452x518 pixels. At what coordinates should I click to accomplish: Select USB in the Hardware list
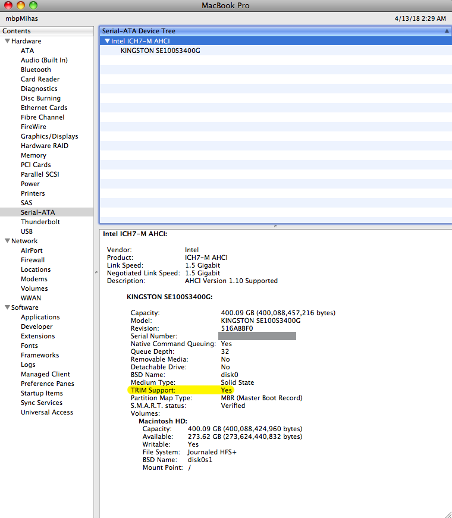tap(26, 231)
